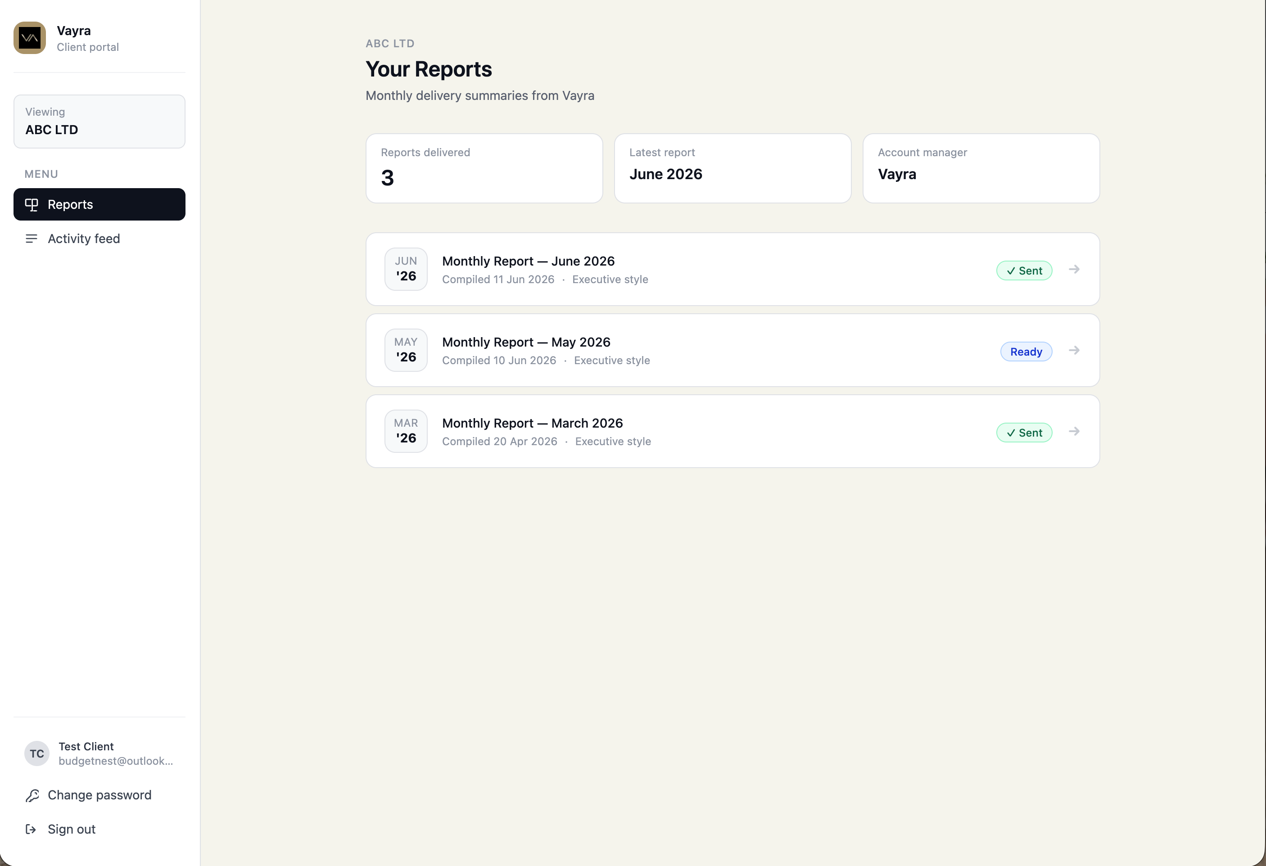Go to Activity feed

(99, 239)
